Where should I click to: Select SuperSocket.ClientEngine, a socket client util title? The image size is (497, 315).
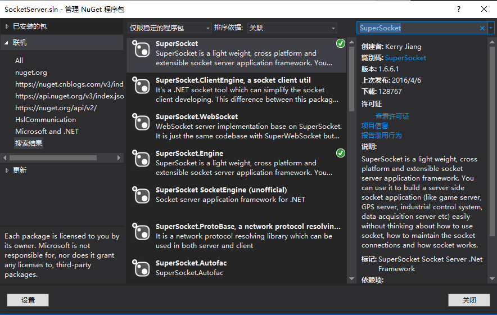233,80
